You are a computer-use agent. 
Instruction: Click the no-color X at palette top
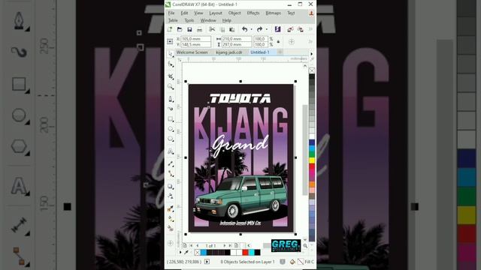[312, 70]
